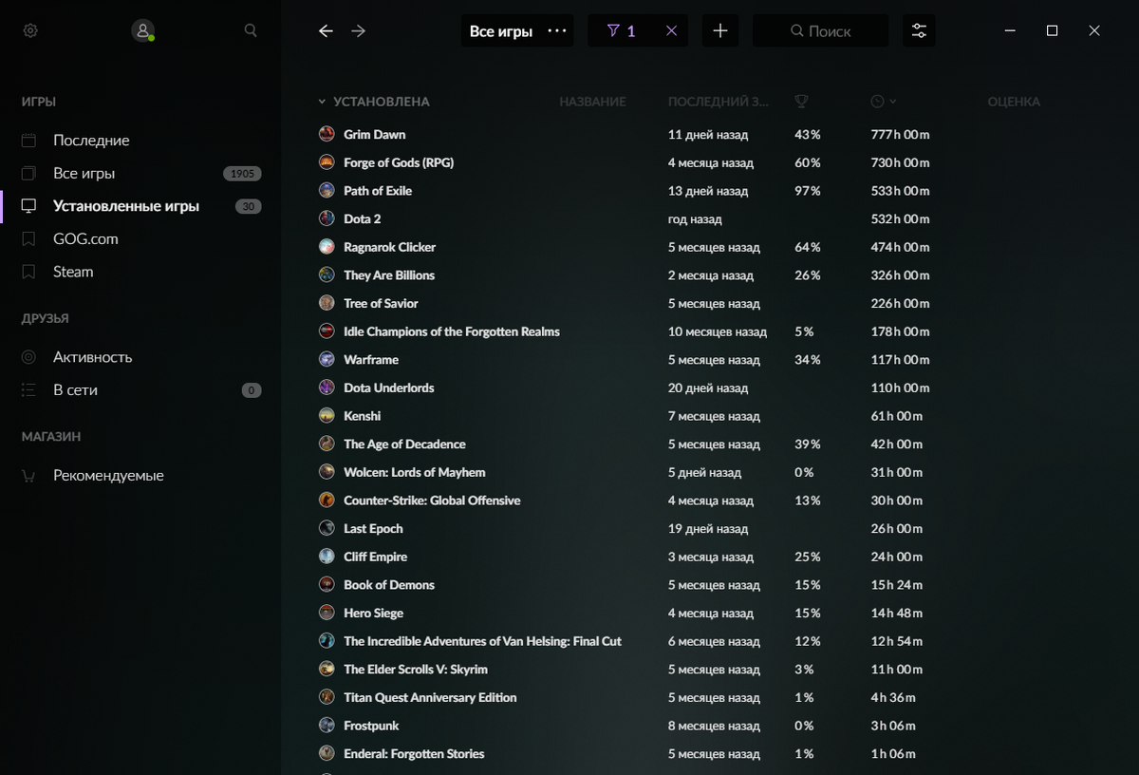Image resolution: width=1139 pixels, height=775 pixels.
Task: Open view customization sliders icon
Action: tap(919, 30)
